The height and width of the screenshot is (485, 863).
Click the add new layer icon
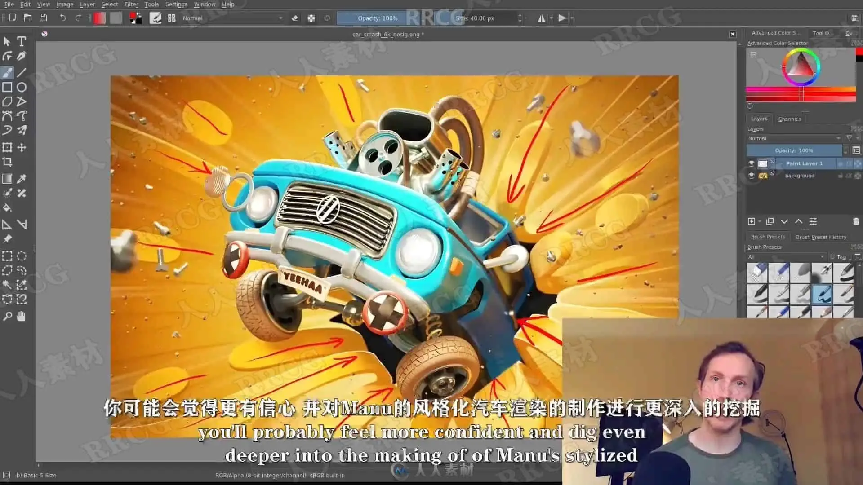751,221
